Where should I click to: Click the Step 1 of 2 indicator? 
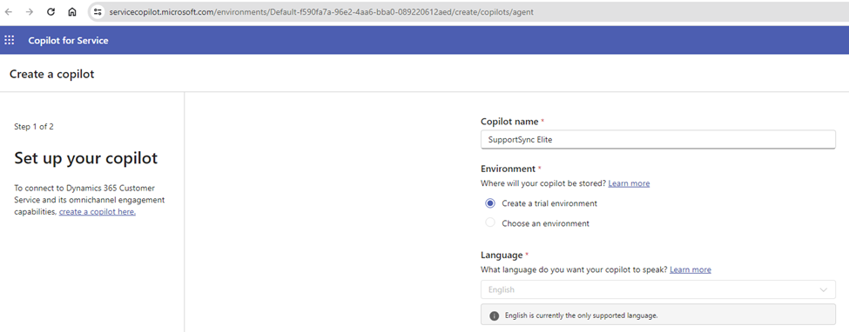click(34, 127)
